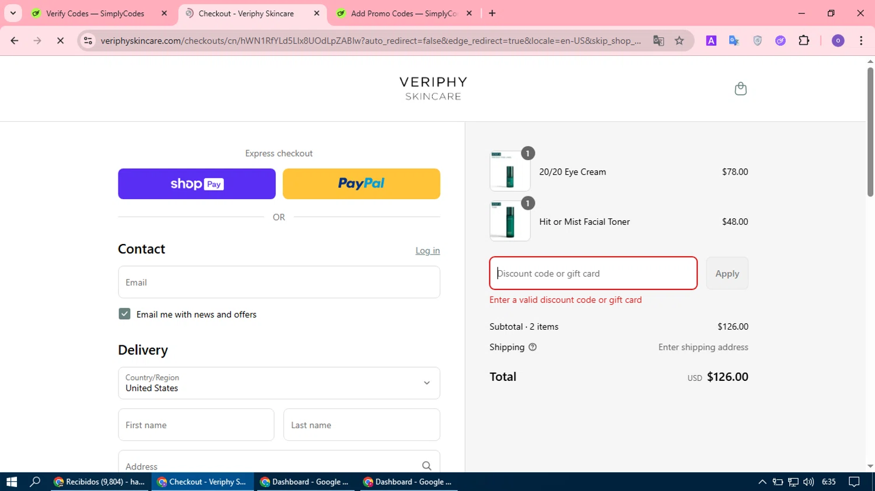Screen dimensions: 875x491
Task: Open Checkout - Veriphy taskbar window
Action: click(x=202, y=482)
